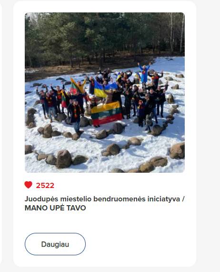Click the Ukrainian flag in the photo
Screen dimensions: 220x272
click(x=105, y=89)
